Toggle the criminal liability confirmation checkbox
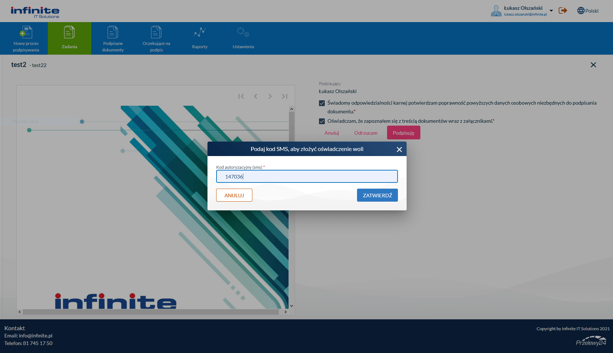613x353 pixels. pos(322,103)
